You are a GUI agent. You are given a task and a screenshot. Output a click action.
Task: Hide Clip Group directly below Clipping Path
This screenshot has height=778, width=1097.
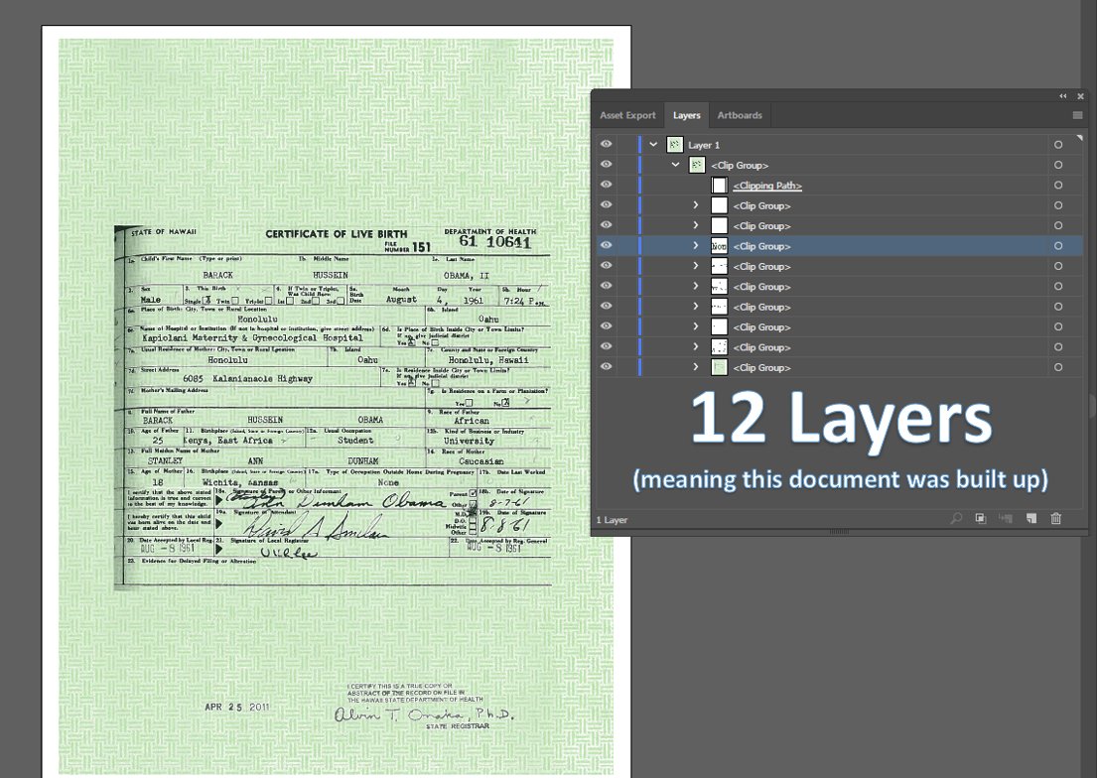(x=606, y=205)
